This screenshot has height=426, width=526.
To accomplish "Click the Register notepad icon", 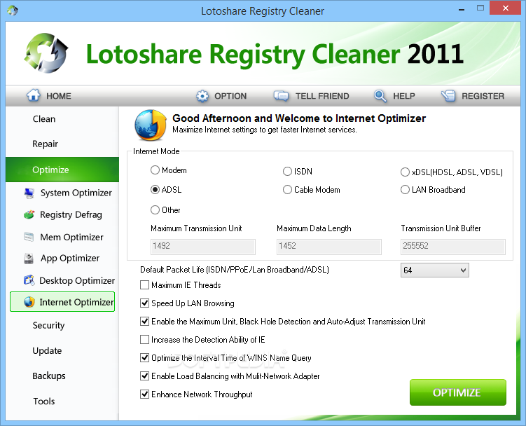I will coord(448,96).
